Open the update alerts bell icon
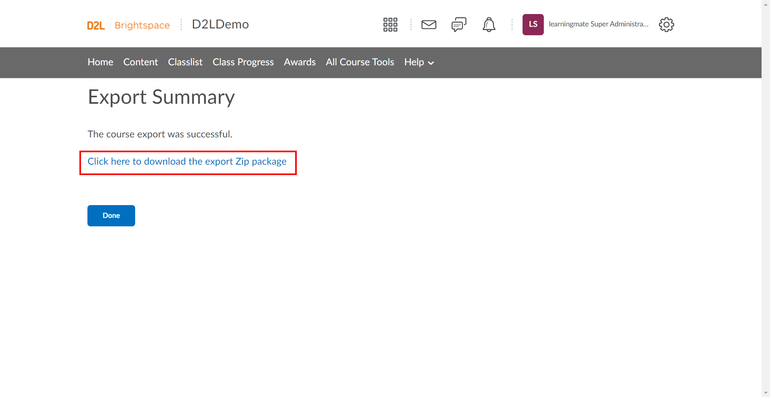Image resolution: width=770 pixels, height=397 pixels. pyautogui.click(x=489, y=24)
